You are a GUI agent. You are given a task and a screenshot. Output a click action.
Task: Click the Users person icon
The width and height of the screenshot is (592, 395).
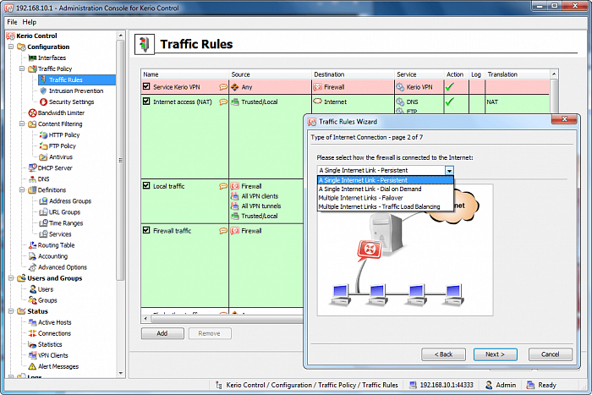tap(33, 289)
